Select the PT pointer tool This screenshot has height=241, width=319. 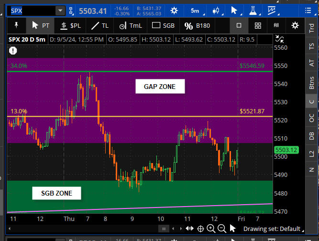[40, 26]
